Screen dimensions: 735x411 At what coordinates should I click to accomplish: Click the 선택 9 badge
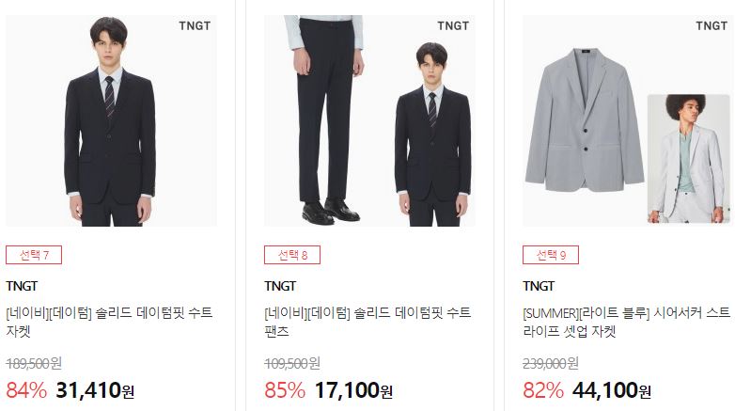pyautogui.click(x=551, y=255)
